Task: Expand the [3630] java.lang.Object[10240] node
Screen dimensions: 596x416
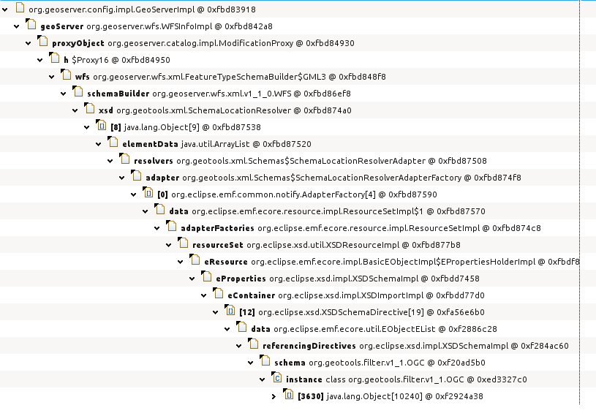Action: pyautogui.click(x=274, y=396)
